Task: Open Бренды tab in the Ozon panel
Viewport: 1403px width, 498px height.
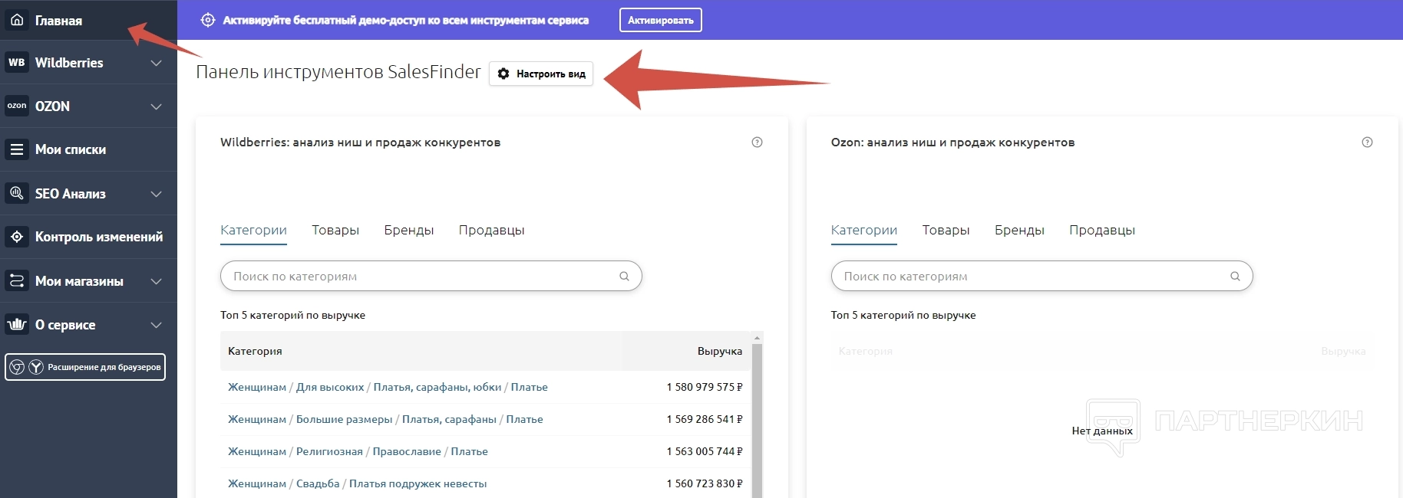Action: [1019, 230]
